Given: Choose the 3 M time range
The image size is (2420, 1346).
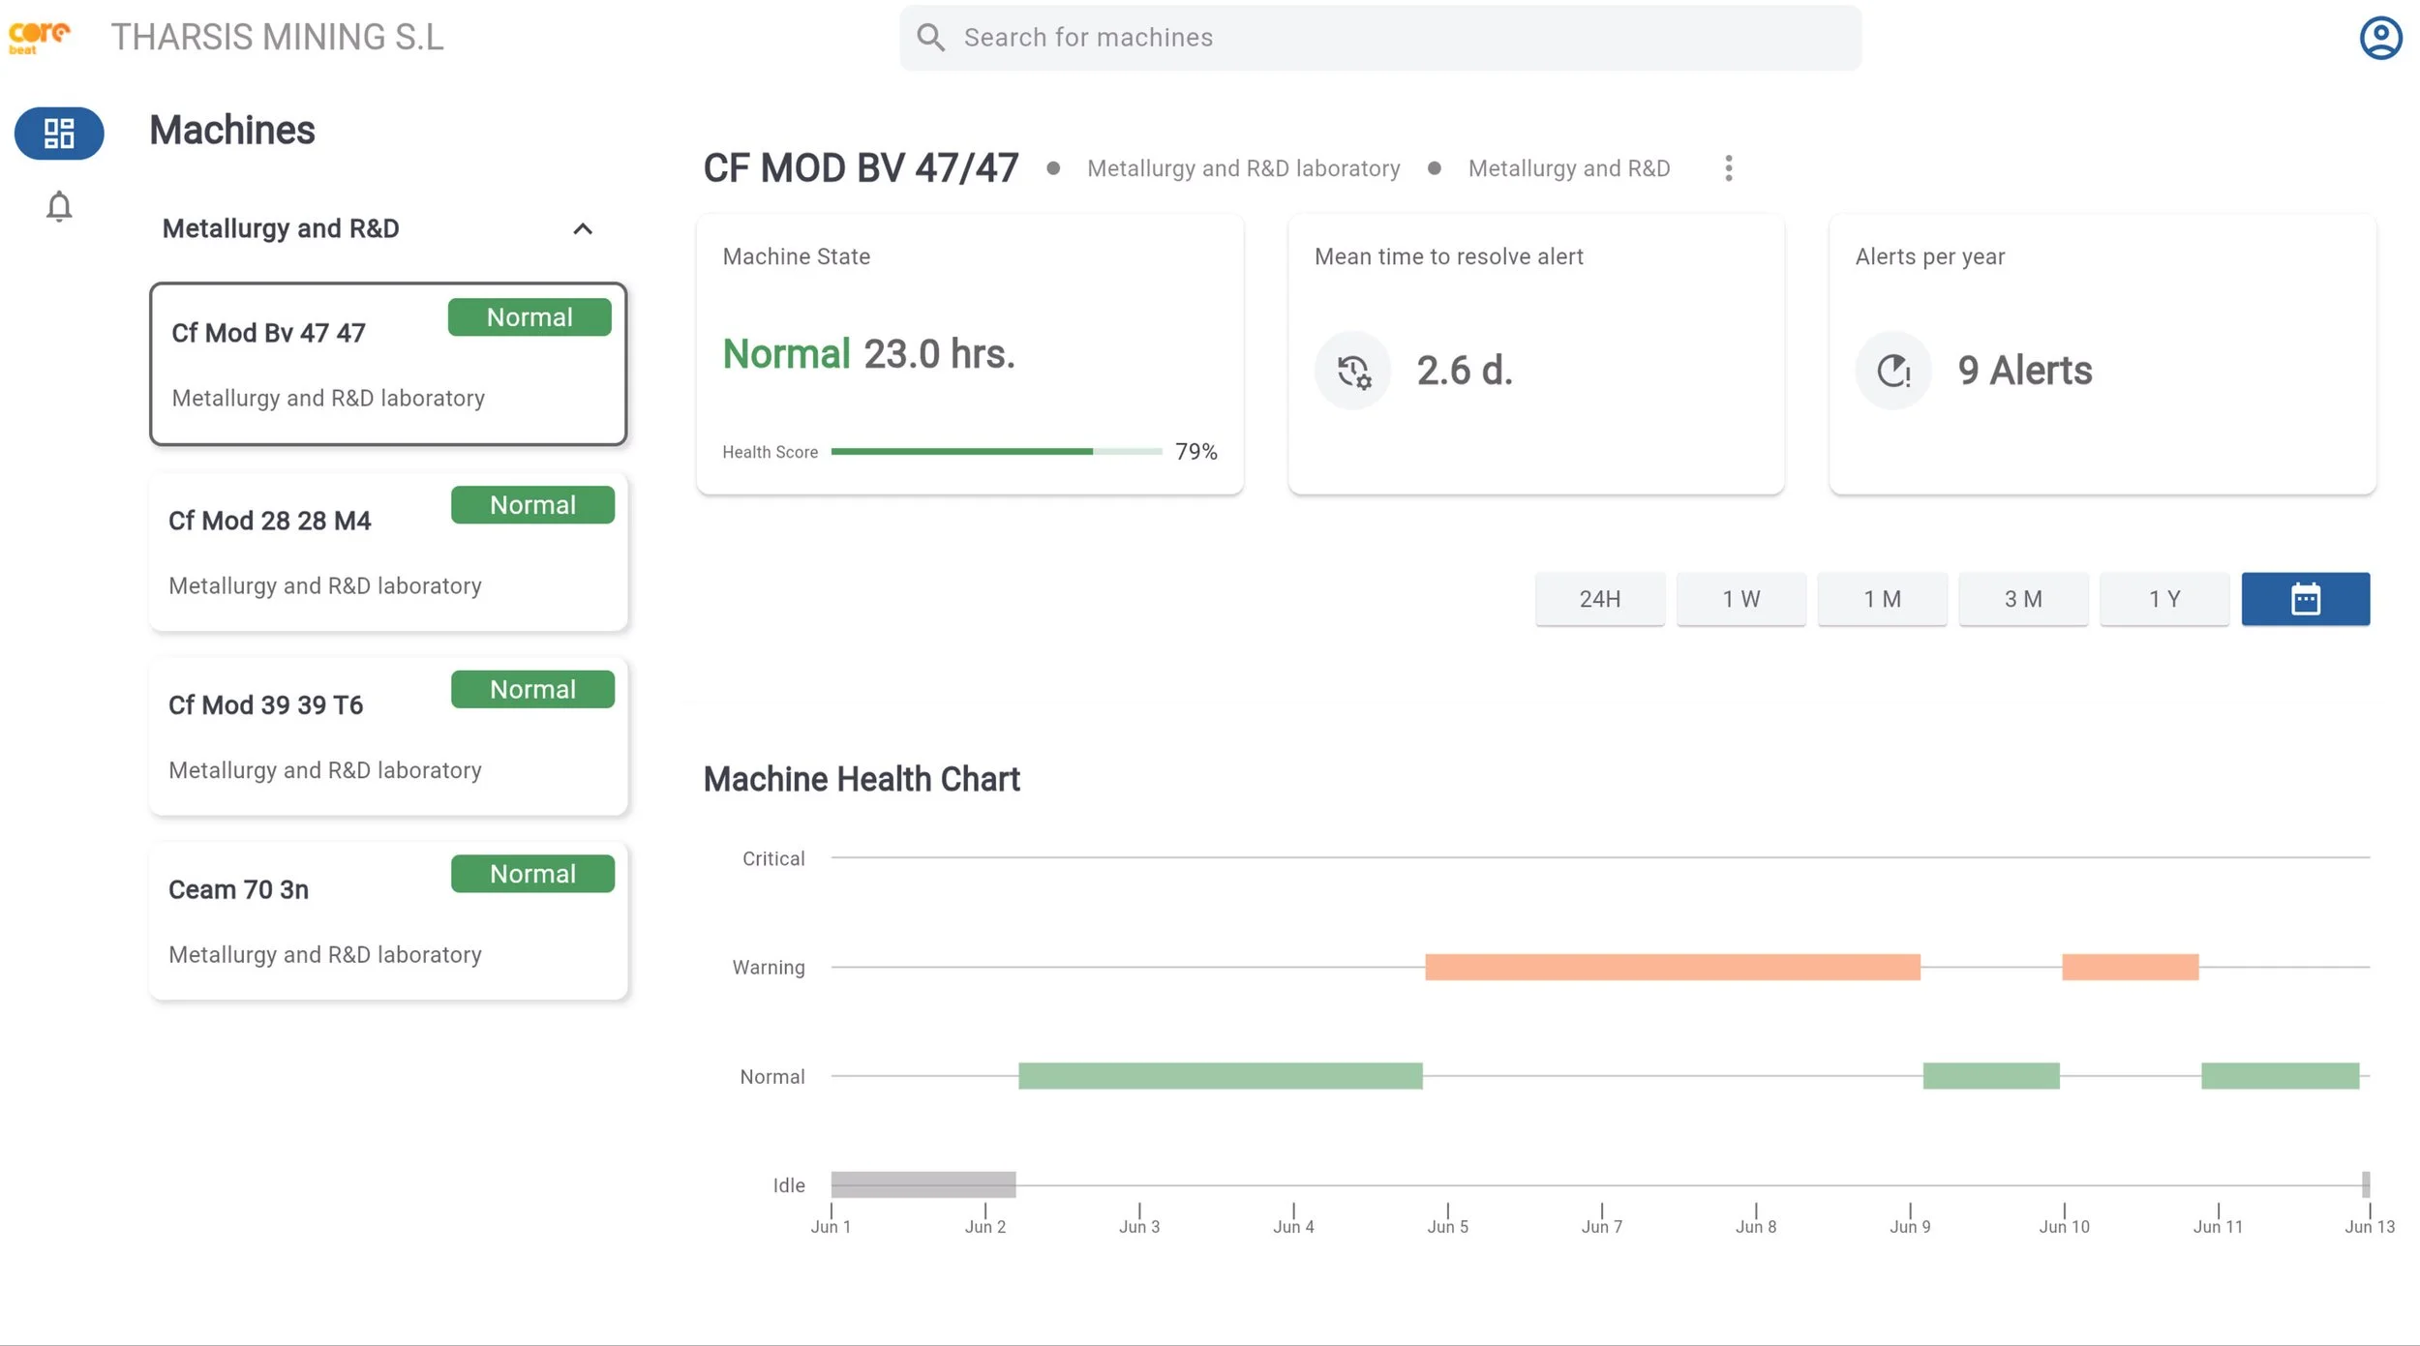Looking at the screenshot, I should click(2022, 599).
